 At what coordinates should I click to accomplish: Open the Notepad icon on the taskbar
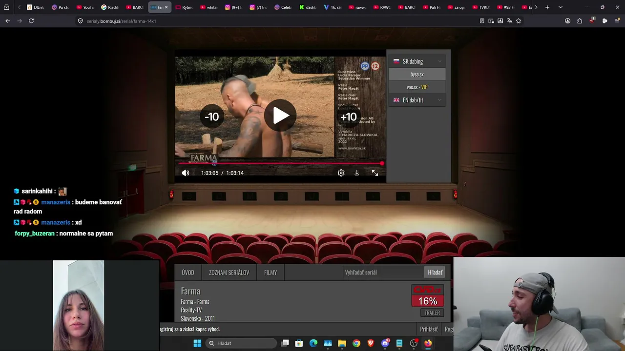point(399,343)
